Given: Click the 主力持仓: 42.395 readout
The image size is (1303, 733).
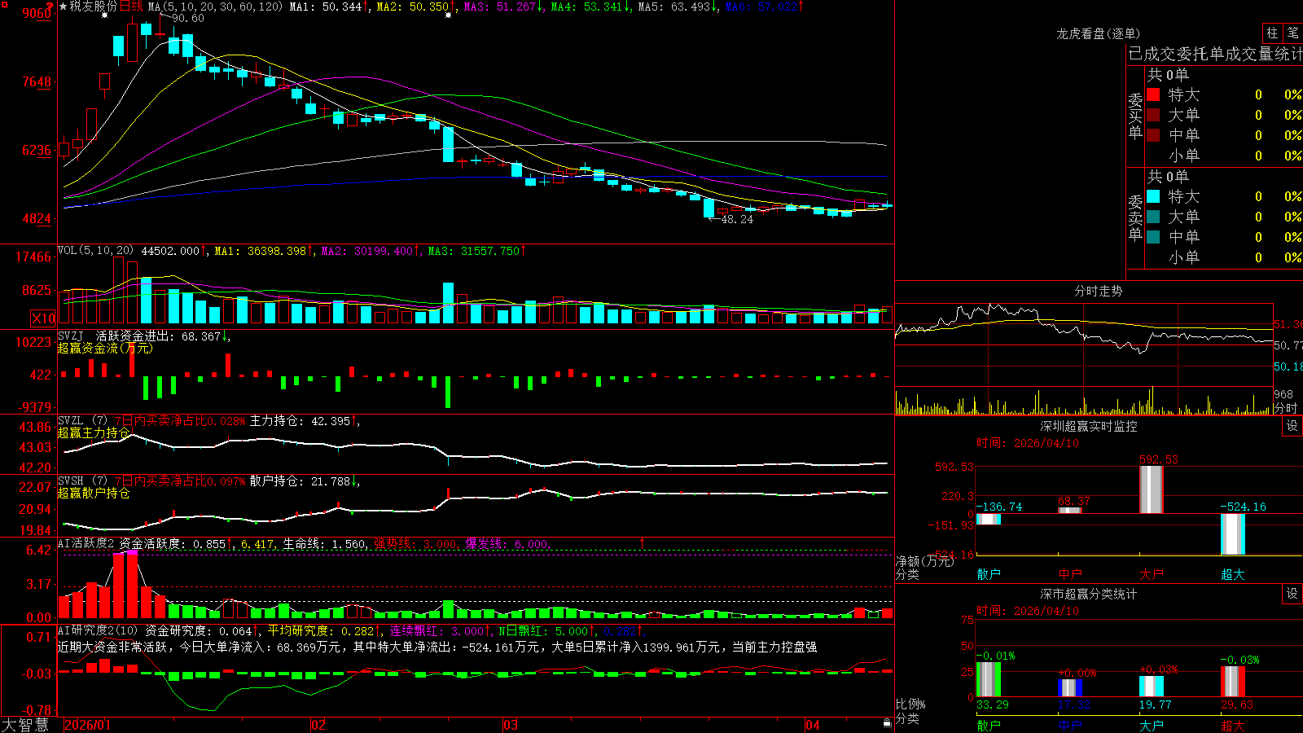Looking at the screenshot, I should [x=300, y=421].
